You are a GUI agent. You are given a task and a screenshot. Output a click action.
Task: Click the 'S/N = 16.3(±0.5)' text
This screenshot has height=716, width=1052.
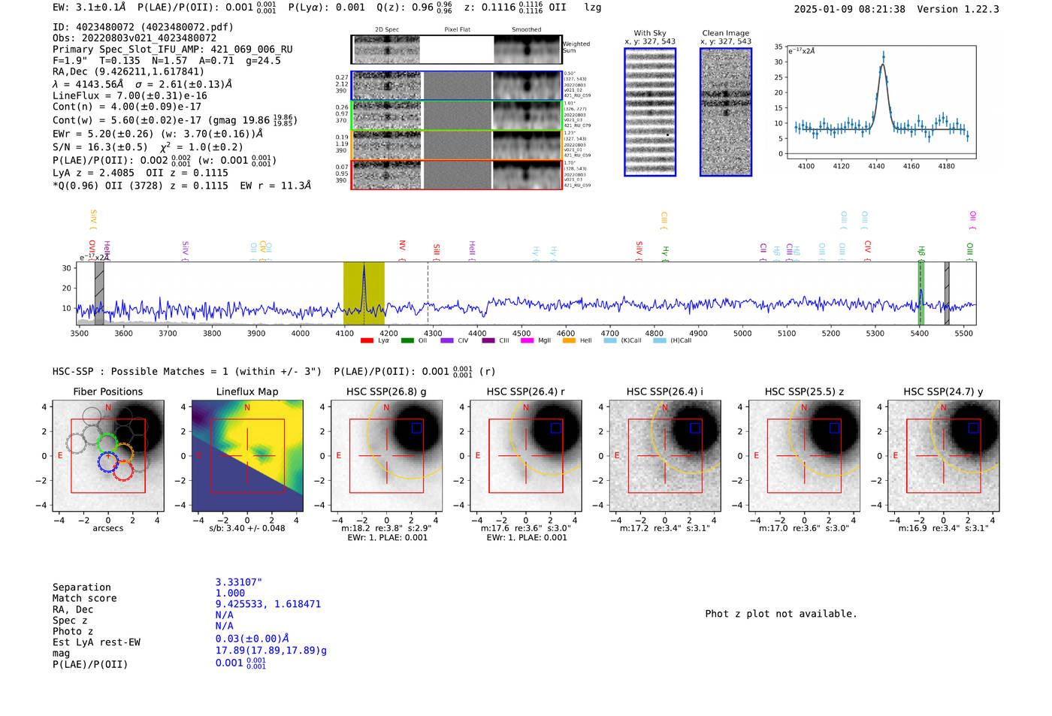[100, 147]
